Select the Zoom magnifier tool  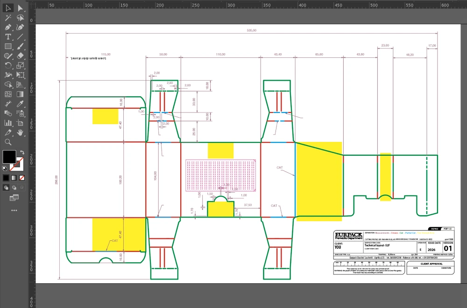[8, 142]
